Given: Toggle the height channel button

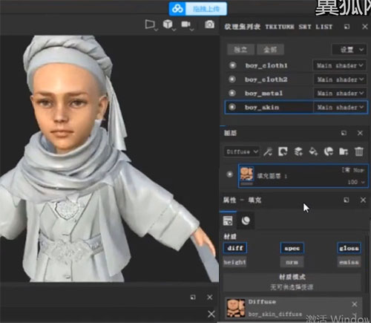Looking at the screenshot, I should click(x=234, y=262).
